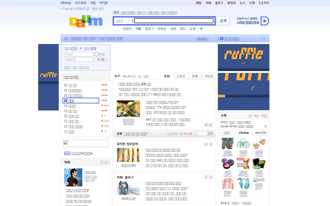The height and width of the screenshot is (206, 330).
Task: Focus the main search text field
Action: 174,21
